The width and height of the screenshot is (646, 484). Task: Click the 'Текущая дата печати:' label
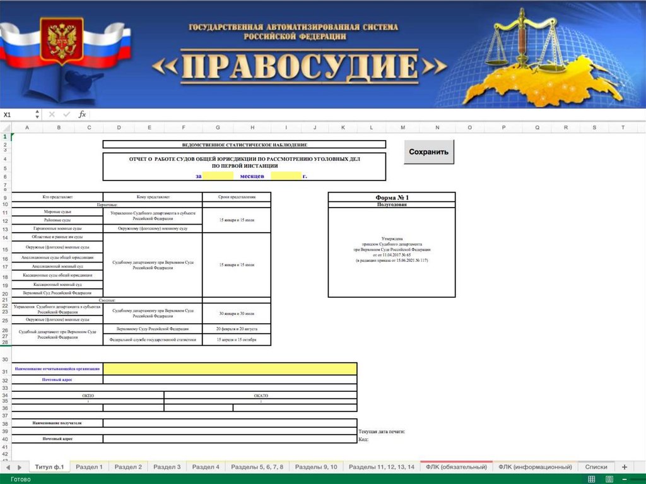[x=382, y=432]
